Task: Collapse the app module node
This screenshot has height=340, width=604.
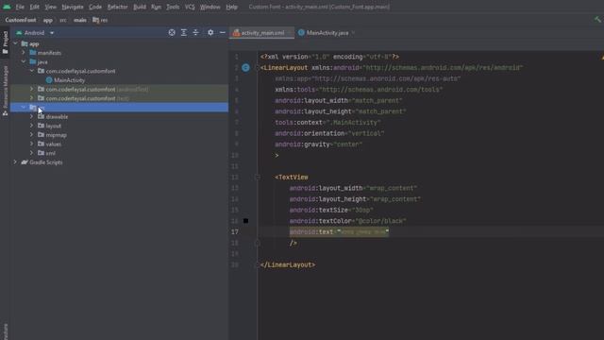Action: coord(15,44)
